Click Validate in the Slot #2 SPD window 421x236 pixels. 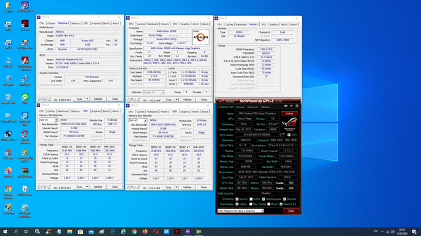(187, 187)
